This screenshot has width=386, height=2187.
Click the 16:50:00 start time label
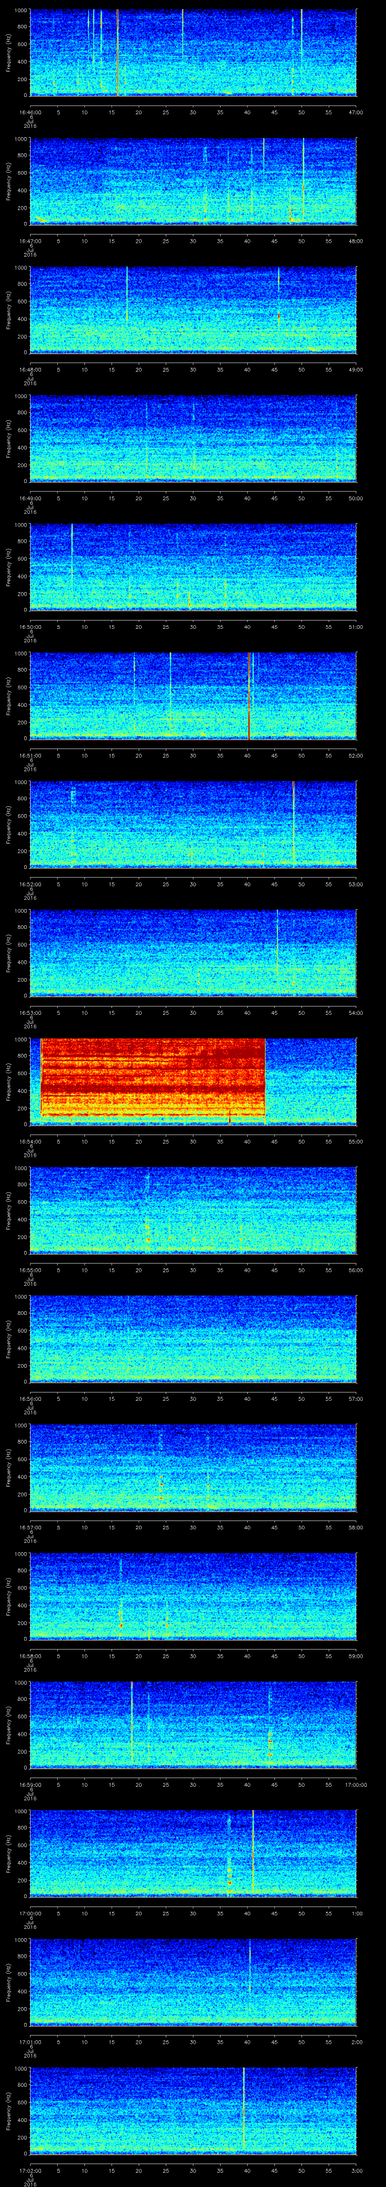[30, 627]
